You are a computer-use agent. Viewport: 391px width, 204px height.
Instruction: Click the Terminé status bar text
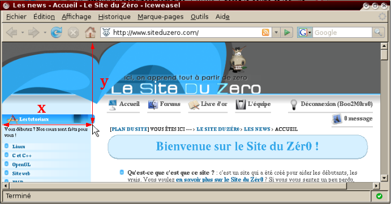point(18,196)
